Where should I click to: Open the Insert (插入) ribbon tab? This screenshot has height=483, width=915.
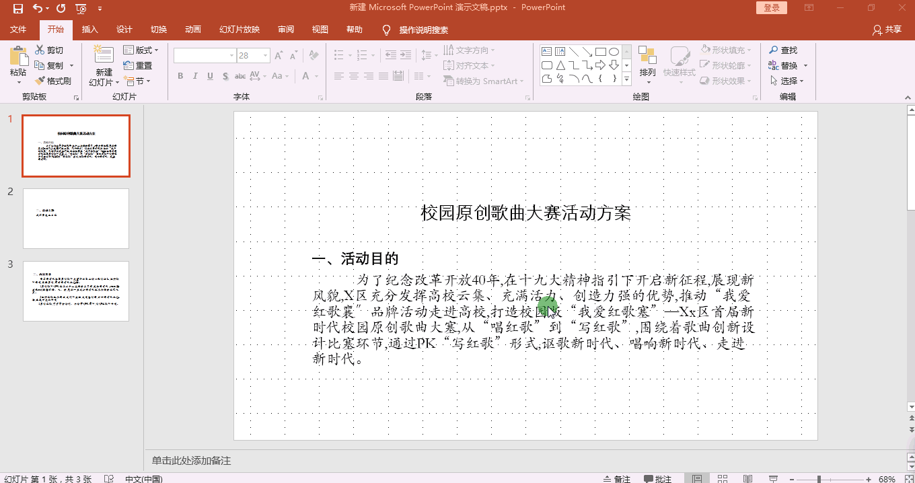pyautogui.click(x=89, y=30)
